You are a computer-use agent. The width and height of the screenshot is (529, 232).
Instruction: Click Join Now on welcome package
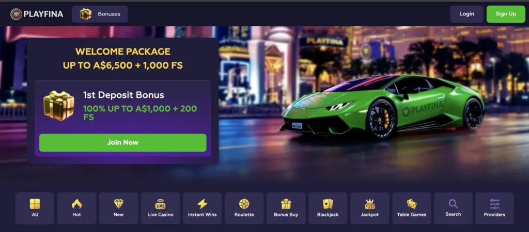click(x=123, y=142)
